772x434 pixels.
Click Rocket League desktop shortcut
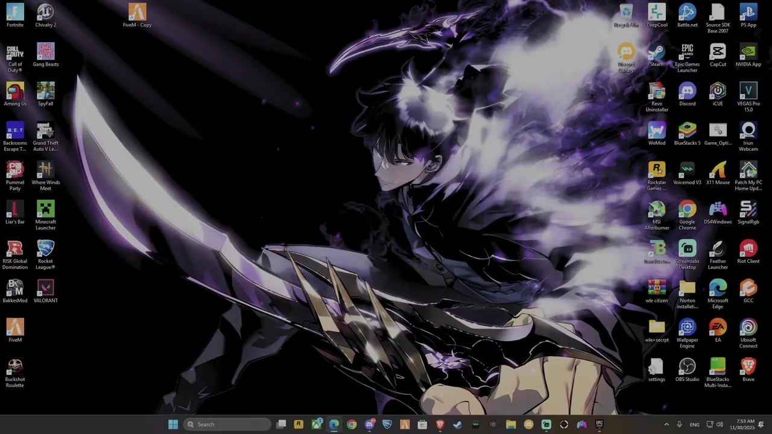point(46,254)
